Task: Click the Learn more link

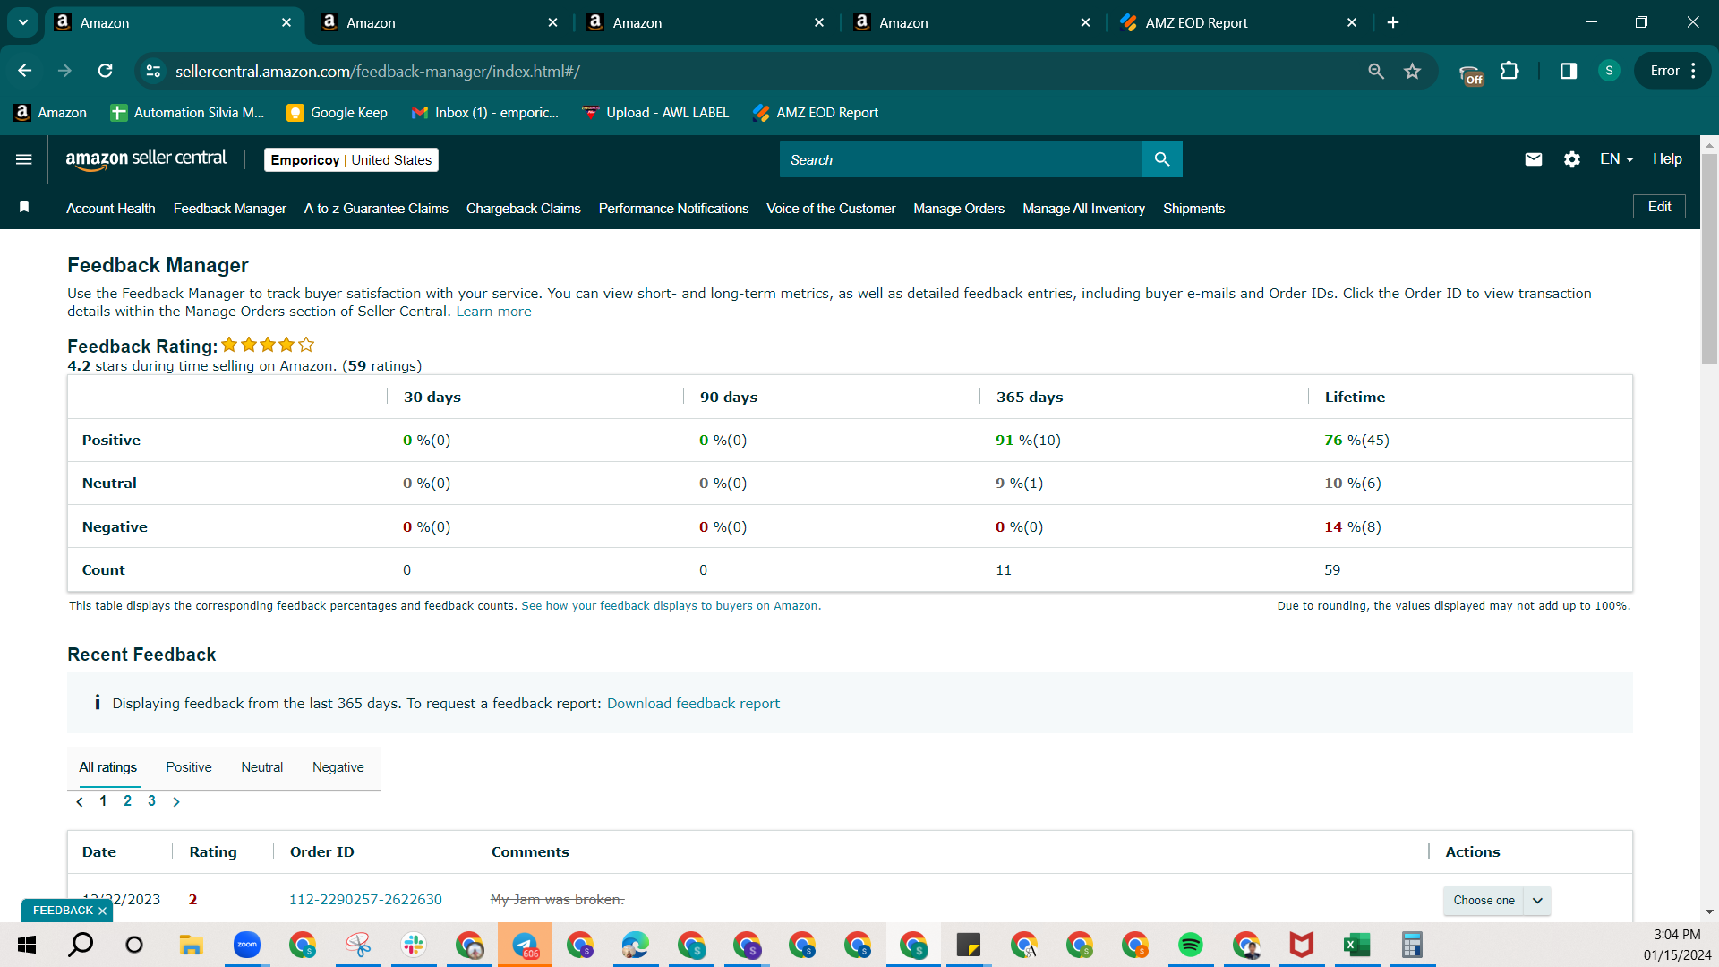Action: [x=493, y=312]
